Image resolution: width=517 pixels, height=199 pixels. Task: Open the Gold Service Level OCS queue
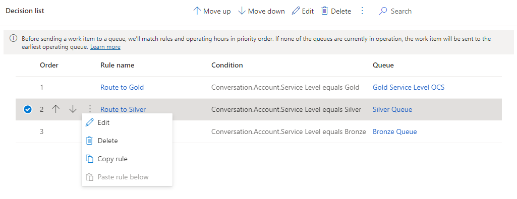(x=409, y=87)
